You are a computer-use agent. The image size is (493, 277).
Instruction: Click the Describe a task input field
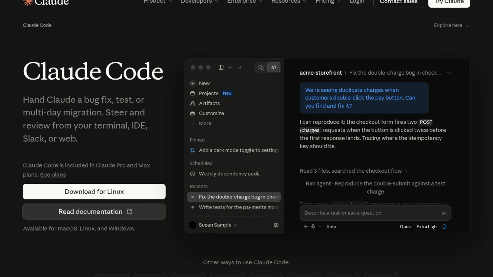click(x=375, y=213)
